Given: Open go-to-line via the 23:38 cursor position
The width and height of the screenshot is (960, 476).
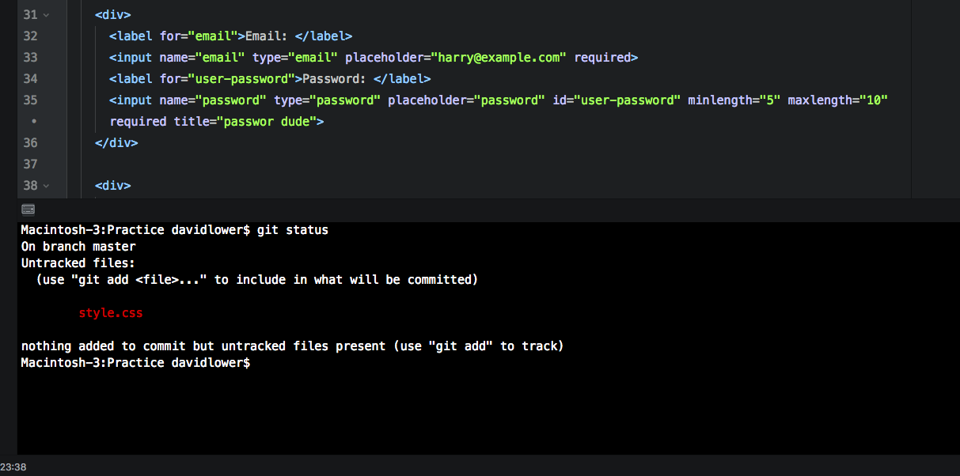Looking at the screenshot, I should [13, 467].
